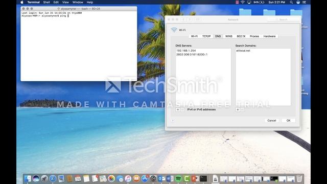Open the Shell menu
This screenshot has width=327, height=184.
click(46, 2)
